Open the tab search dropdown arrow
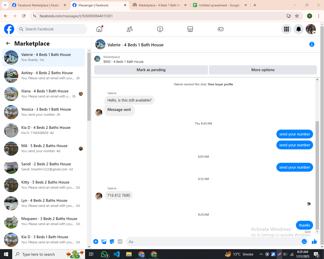324x259 pixels. (5, 5)
